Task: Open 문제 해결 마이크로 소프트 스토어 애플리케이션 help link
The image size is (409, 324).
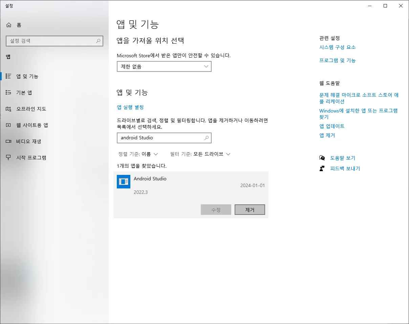Action: (359, 98)
